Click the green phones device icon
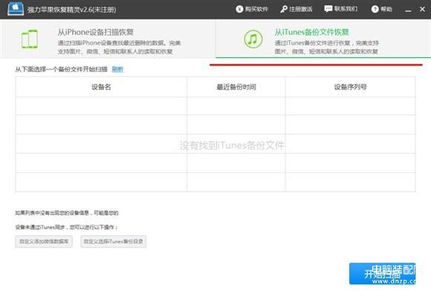This screenshot has width=431, height=291. click(x=30, y=39)
